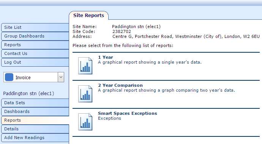Click the Paddington stn (elec1) sidebar heading
This screenshot has width=262, height=144.
tap(28, 94)
